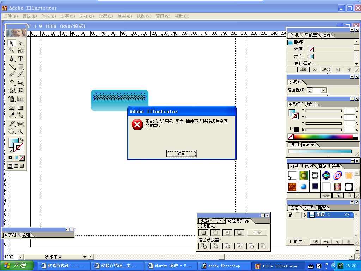Open the 选取工具 status bar dropdown
This screenshot has width=361, height=271.
pyautogui.click(x=85, y=257)
